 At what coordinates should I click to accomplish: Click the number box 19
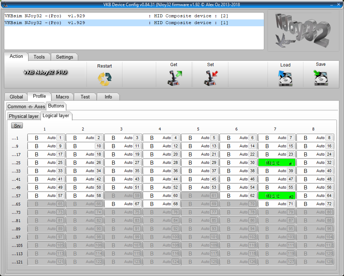[137, 155]
